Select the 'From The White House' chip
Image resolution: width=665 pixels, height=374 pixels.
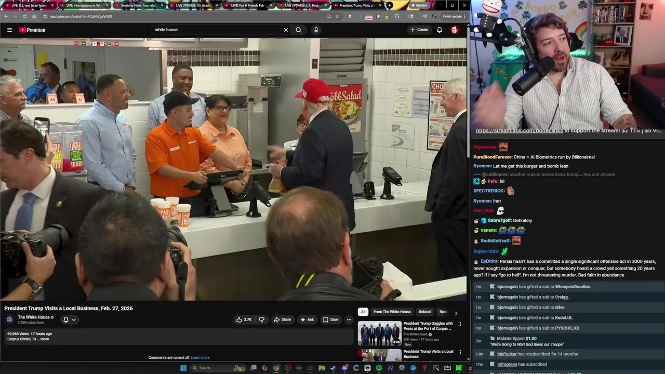pos(392,312)
